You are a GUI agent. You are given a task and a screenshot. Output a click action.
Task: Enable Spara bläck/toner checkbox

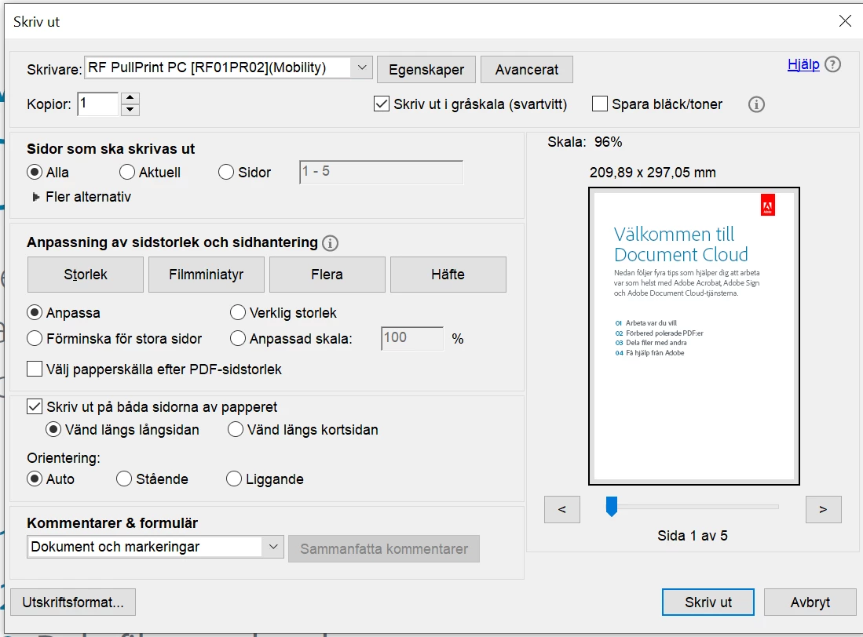tap(599, 104)
